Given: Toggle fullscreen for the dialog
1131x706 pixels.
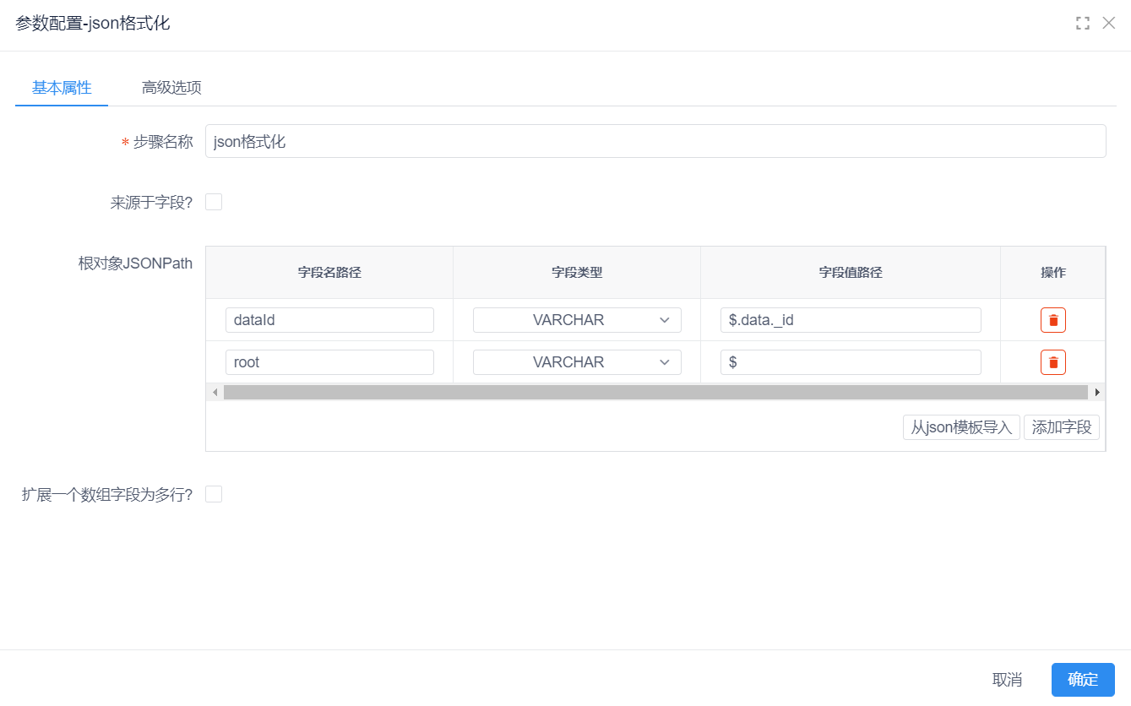Looking at the screenshot, I should 1083,24.
